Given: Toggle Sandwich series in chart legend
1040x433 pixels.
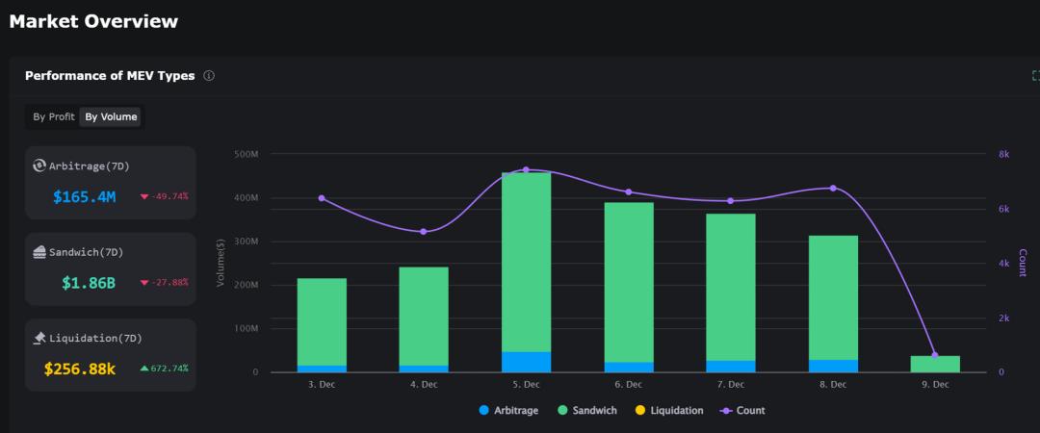Looking at the screenshot, I should point(589,411).
